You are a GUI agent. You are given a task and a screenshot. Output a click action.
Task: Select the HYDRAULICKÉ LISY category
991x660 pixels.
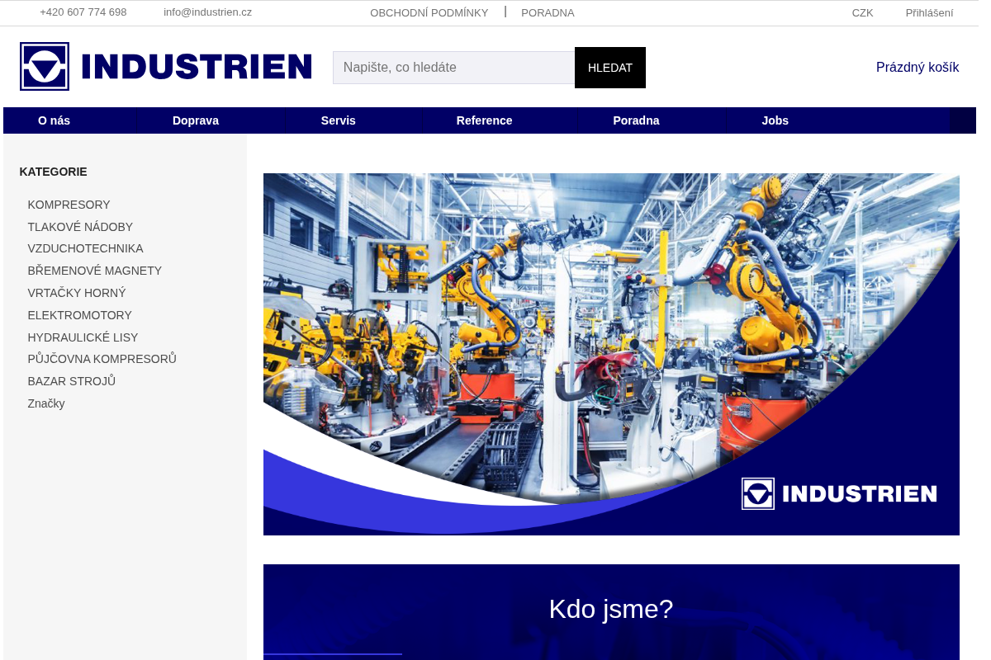(83, 337)
